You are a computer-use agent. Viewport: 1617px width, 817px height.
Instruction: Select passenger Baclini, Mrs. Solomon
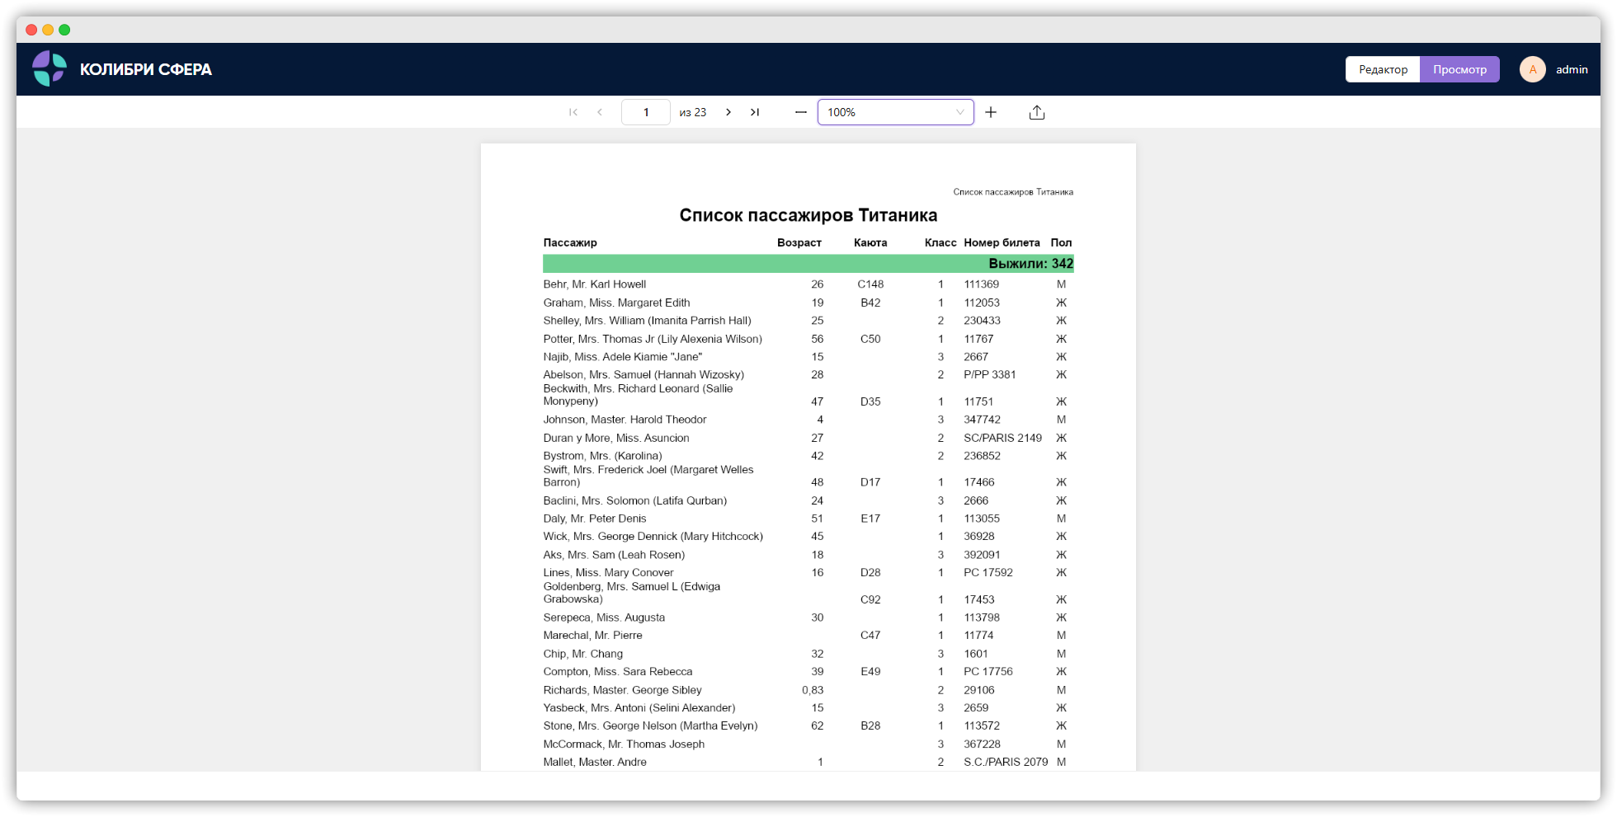[x=635, y=500]
